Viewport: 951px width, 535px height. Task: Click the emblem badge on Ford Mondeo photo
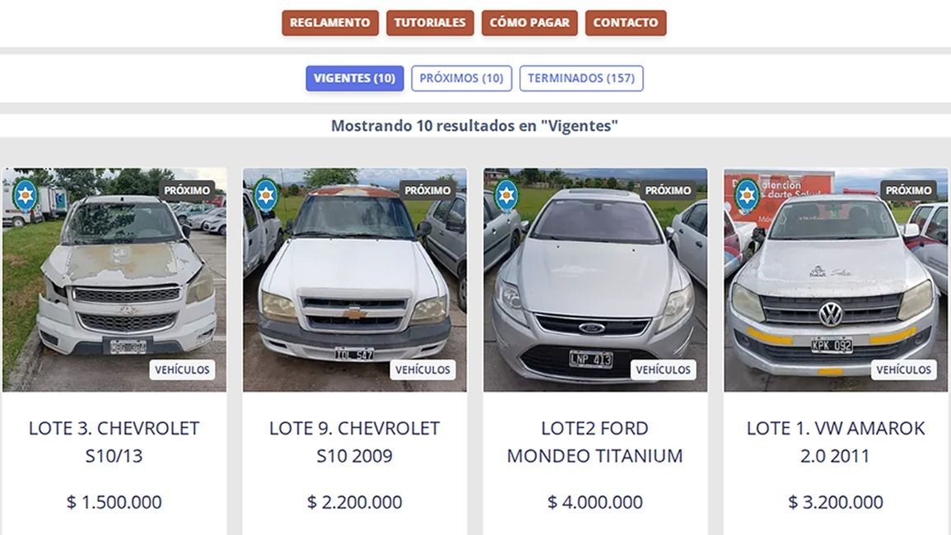506,195
